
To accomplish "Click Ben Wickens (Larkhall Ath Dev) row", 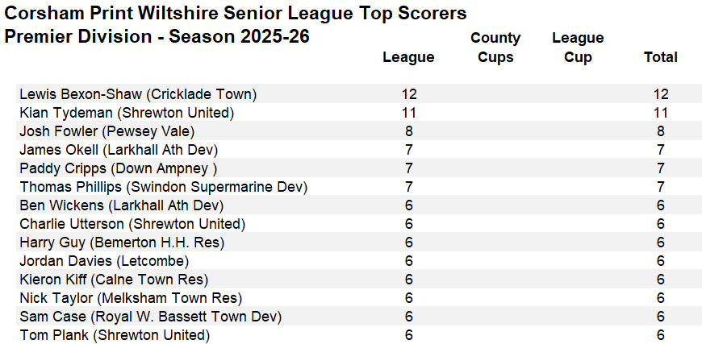I will tap(121, 205).
